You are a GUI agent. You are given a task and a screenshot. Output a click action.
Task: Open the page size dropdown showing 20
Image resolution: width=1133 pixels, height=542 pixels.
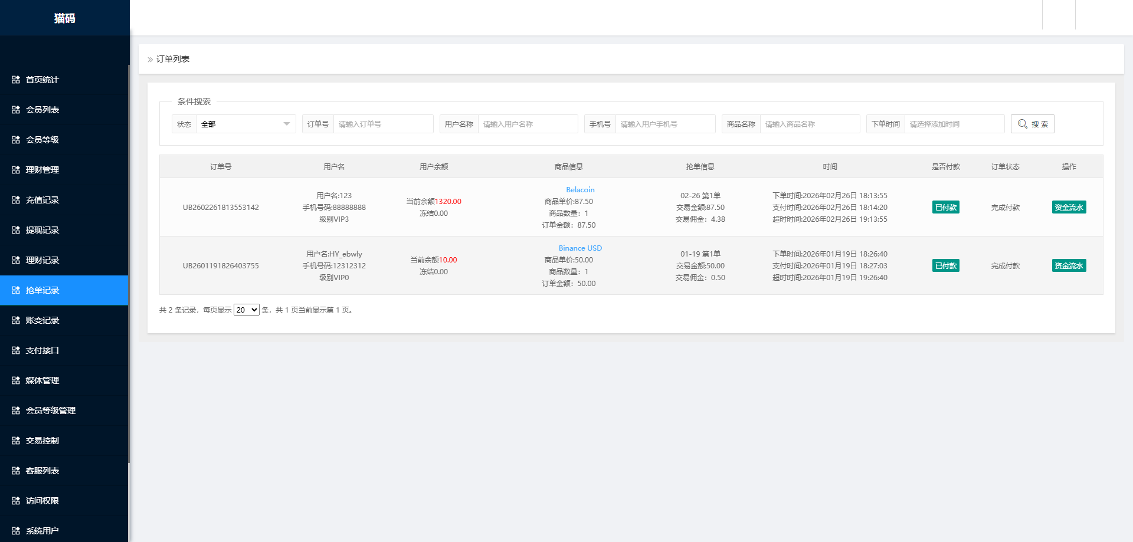pyautogui.click(x=246, y=309)
